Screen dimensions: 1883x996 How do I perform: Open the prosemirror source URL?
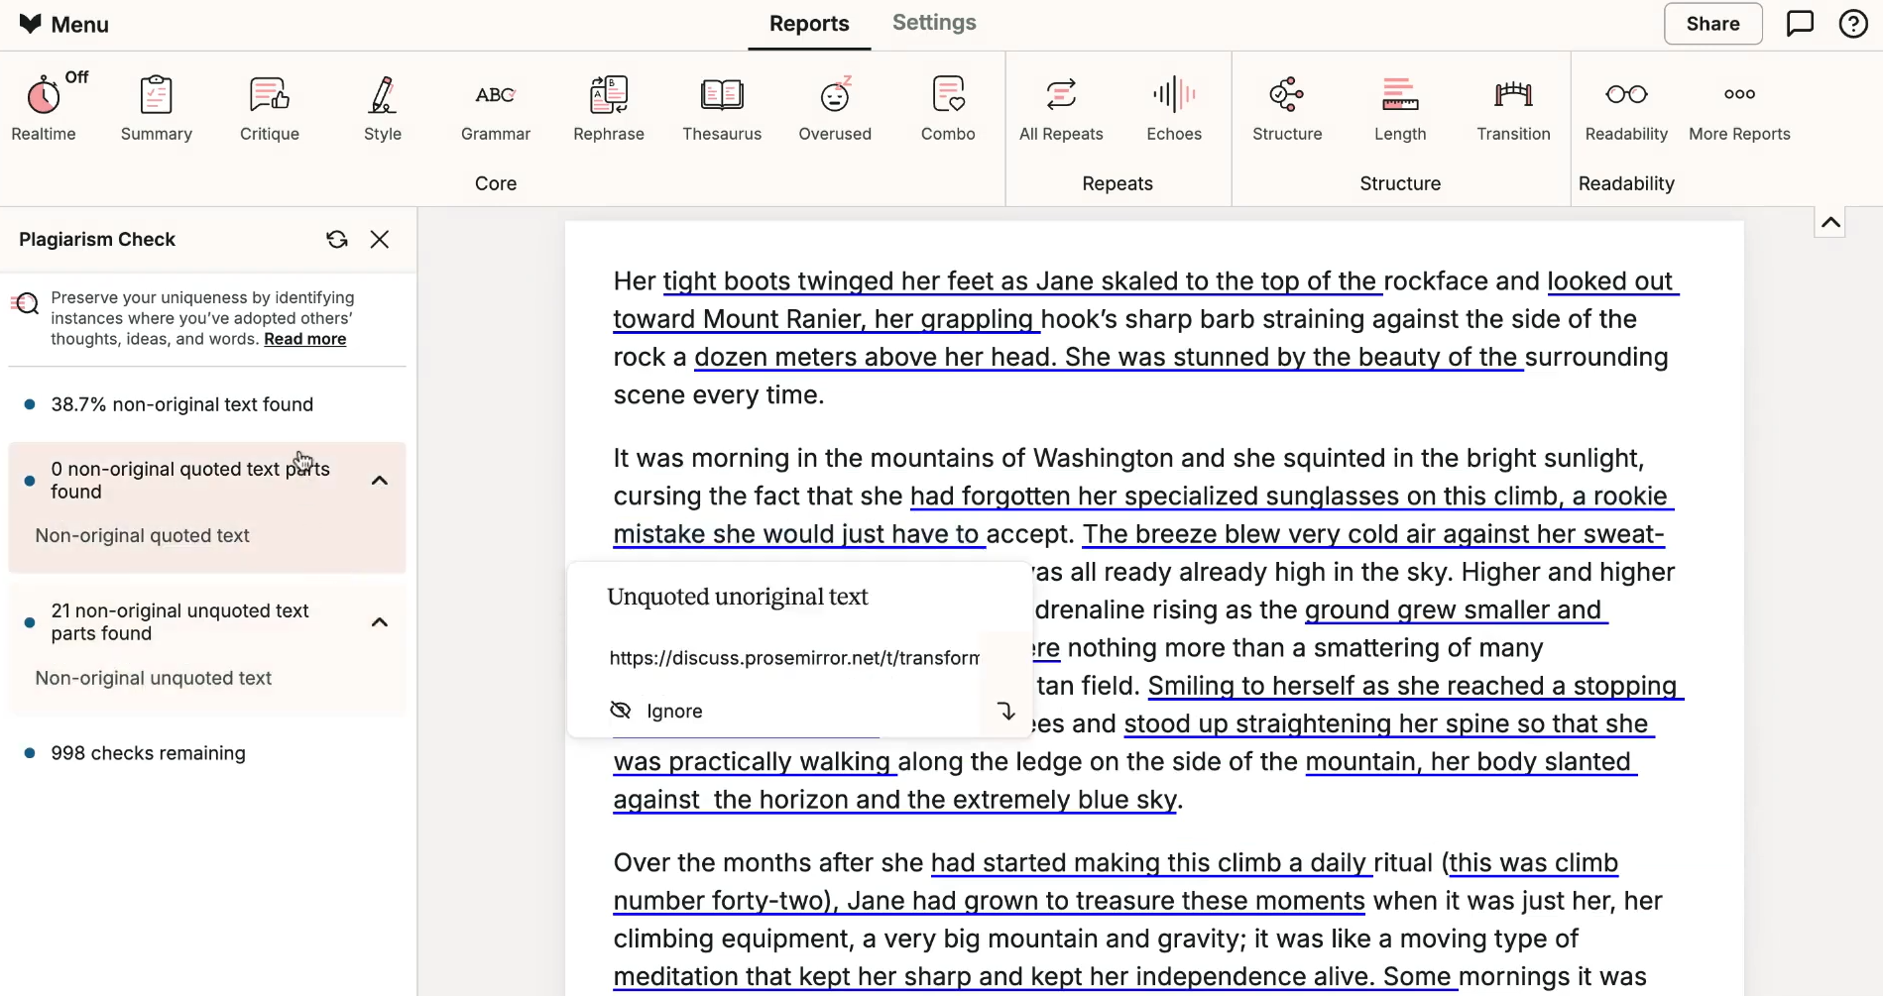pos(794,658)
